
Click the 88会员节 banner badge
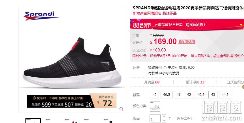point(142,25)
